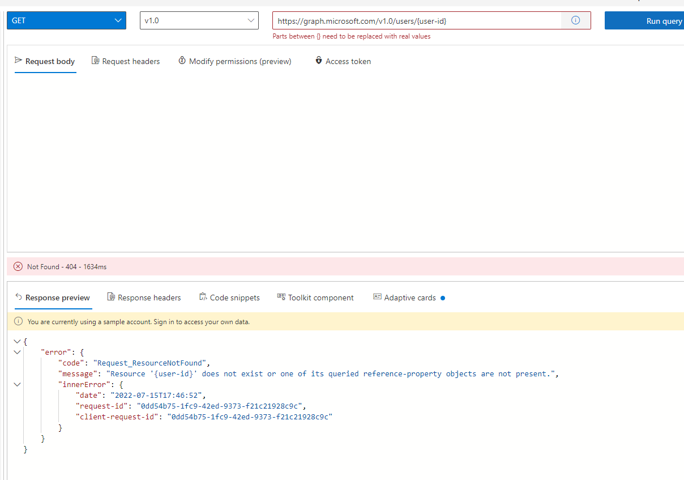This screenshot has height=480, width=684.
Task: Open the Response headers tab
Action: point(144,298)
